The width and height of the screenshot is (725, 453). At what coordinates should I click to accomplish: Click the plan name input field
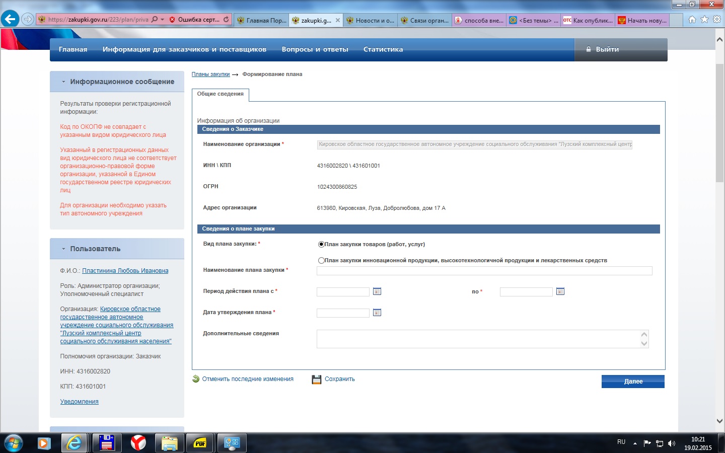point(484,271)
